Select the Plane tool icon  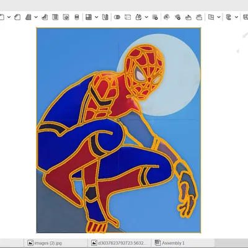point(211,17)
